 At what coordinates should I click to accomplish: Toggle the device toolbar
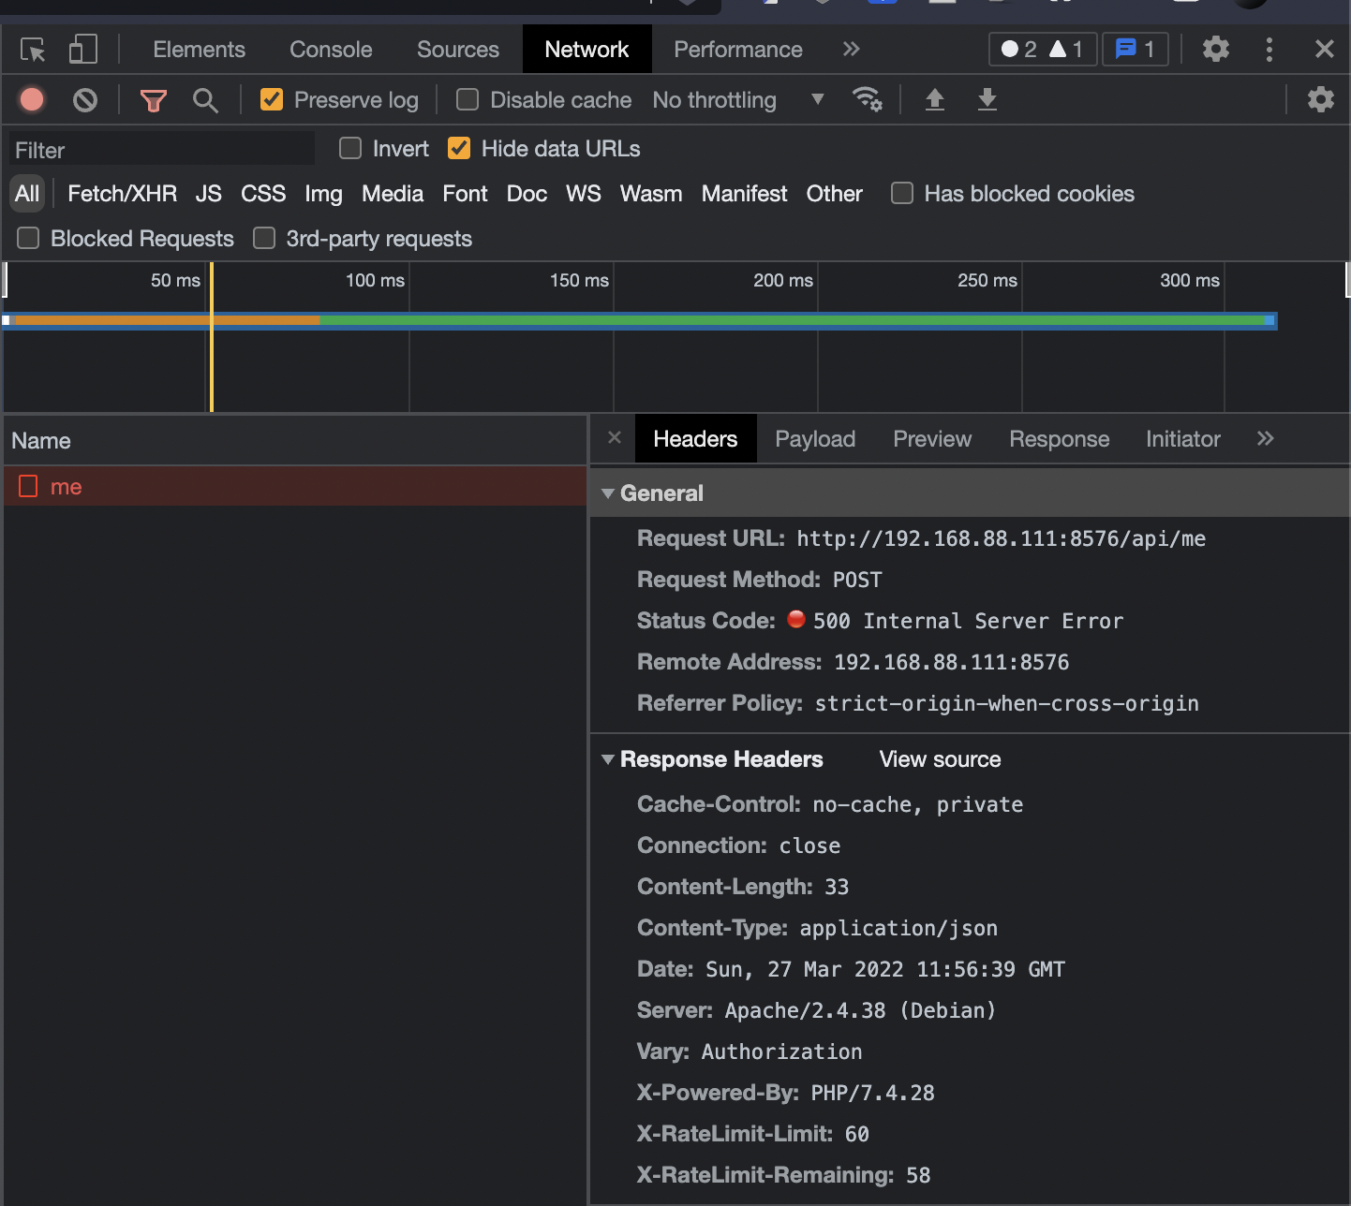[x=82, y=50]
